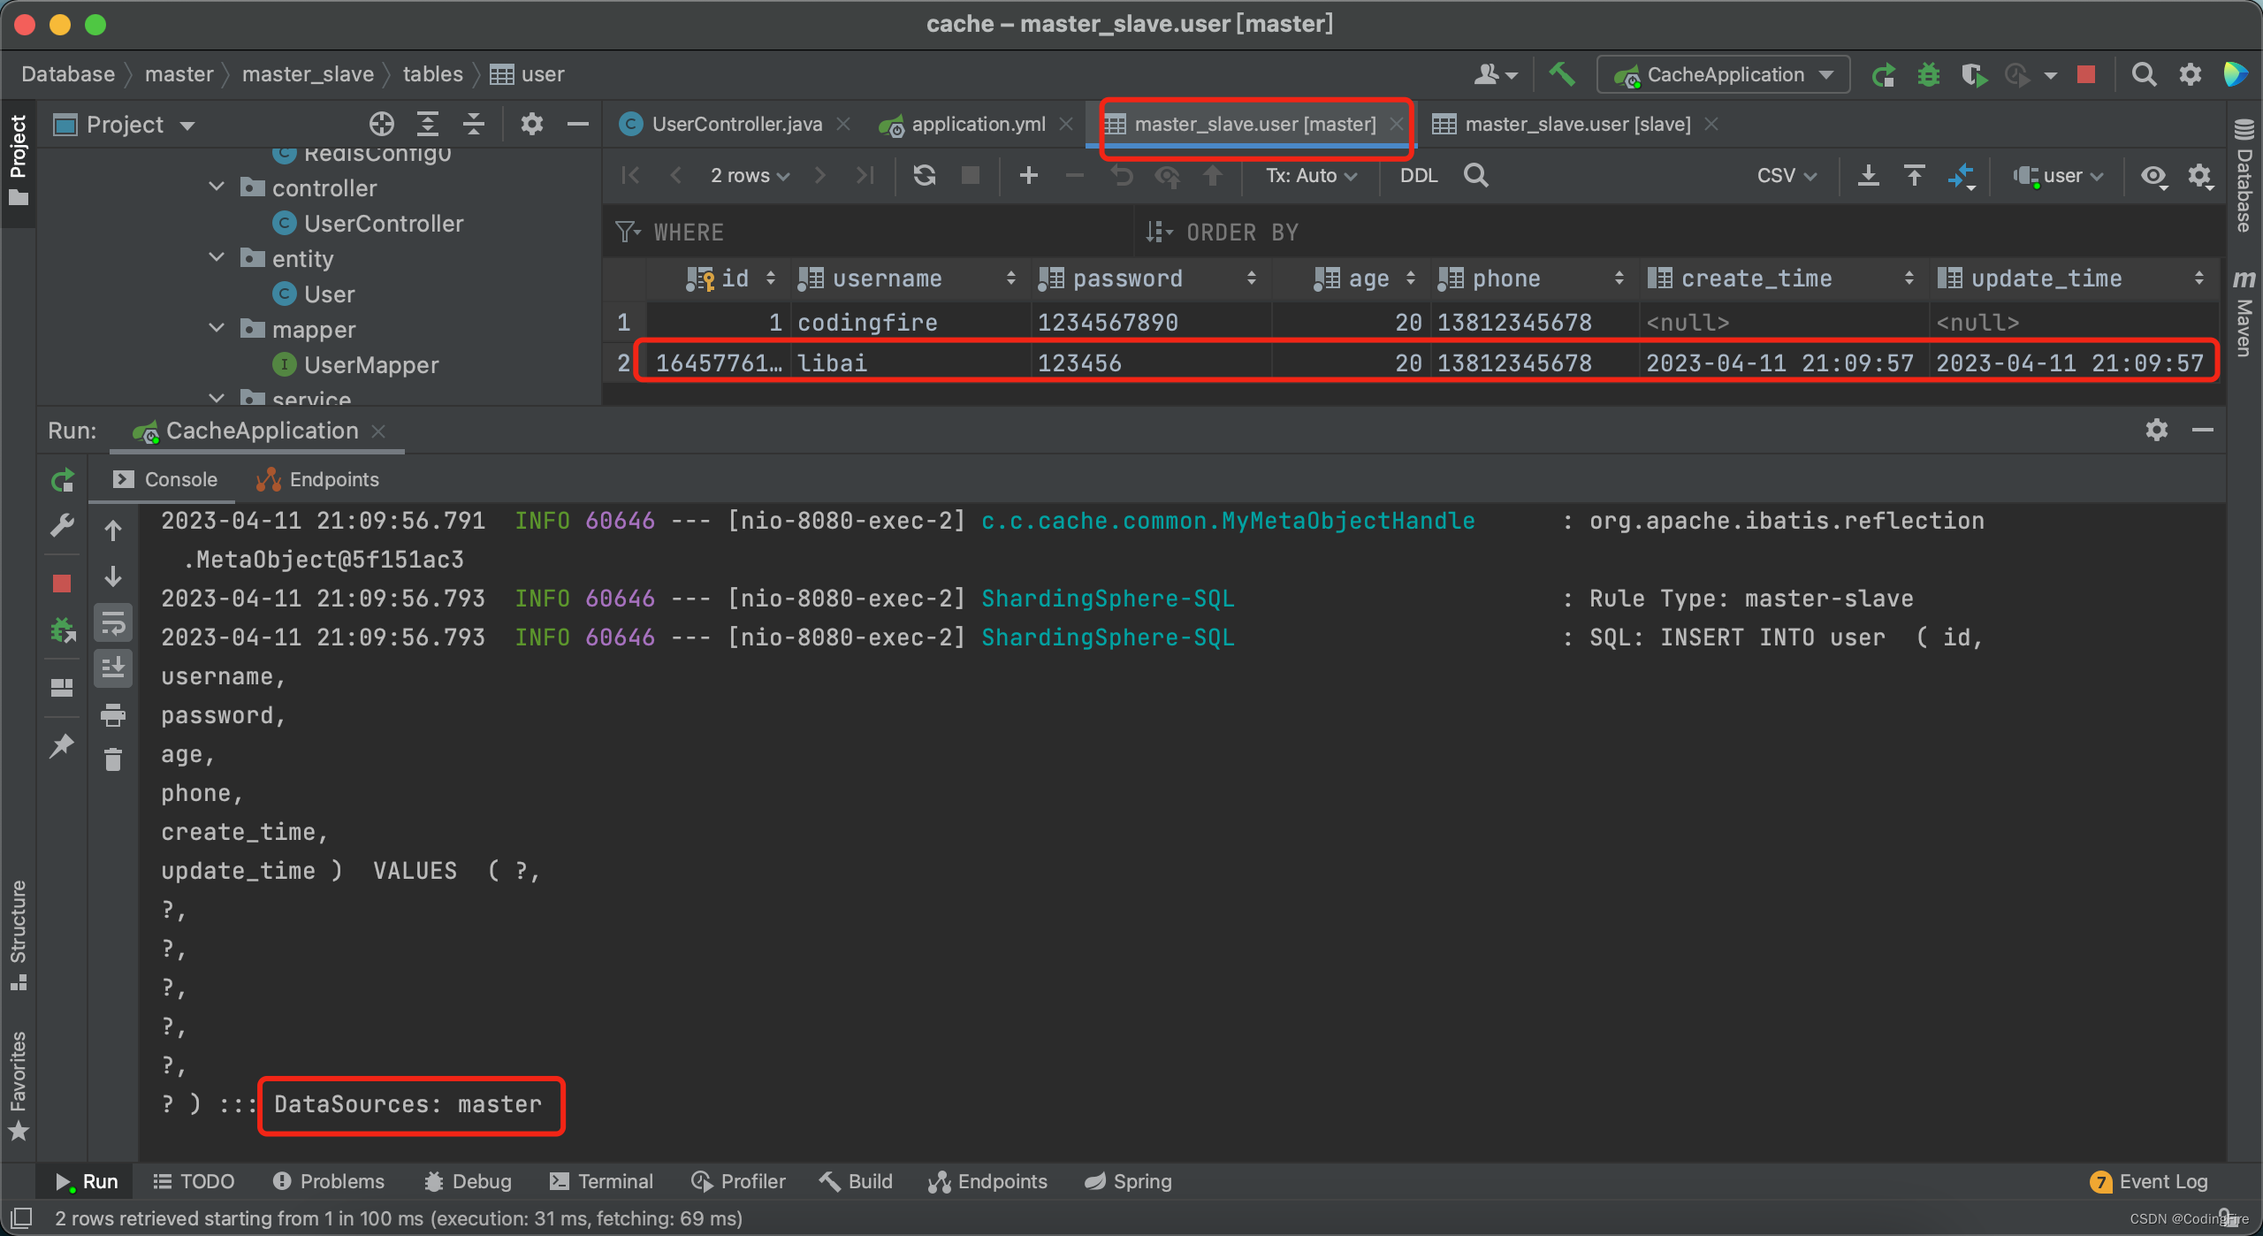Open the Tx: Auto transaction dropdown
Viewport: 2263px width, 1236px height.
click(x=1310, y=175)
